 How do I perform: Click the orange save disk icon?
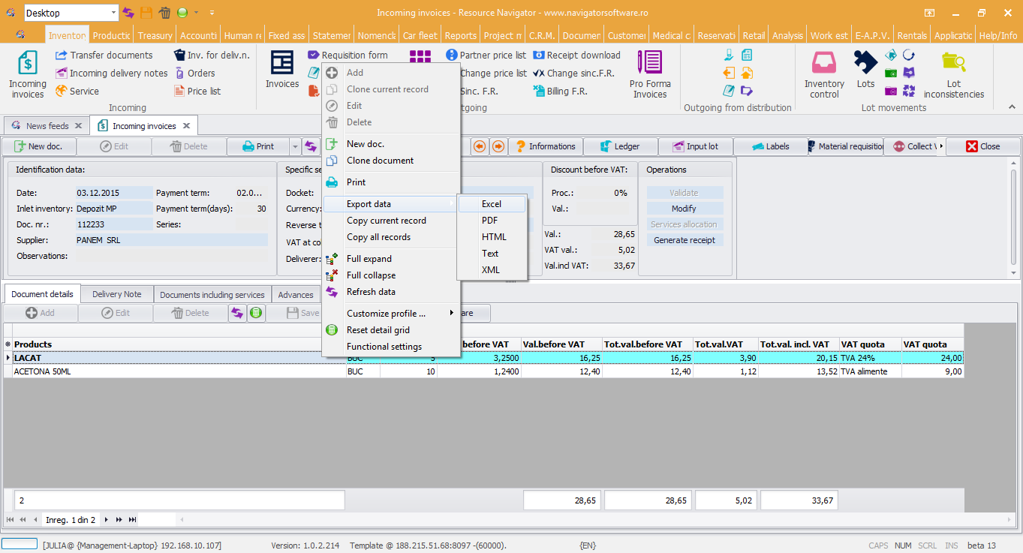[146, 13]
